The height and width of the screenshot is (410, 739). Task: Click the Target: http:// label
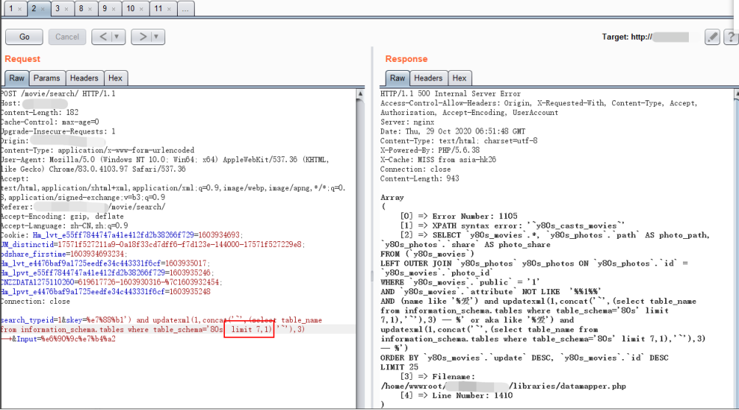[627, 37]
